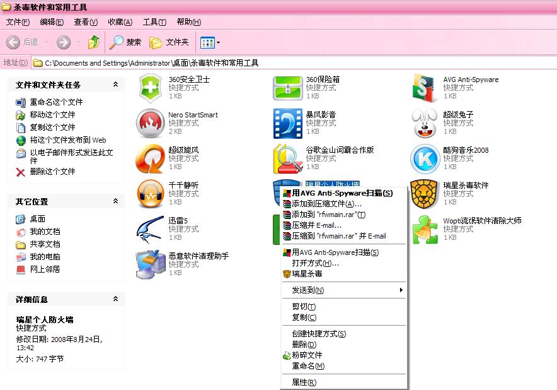The image size is (557, 390).
Task: Select the 酷狗音乐2008 icon
Action: click(x=425, y=158)
